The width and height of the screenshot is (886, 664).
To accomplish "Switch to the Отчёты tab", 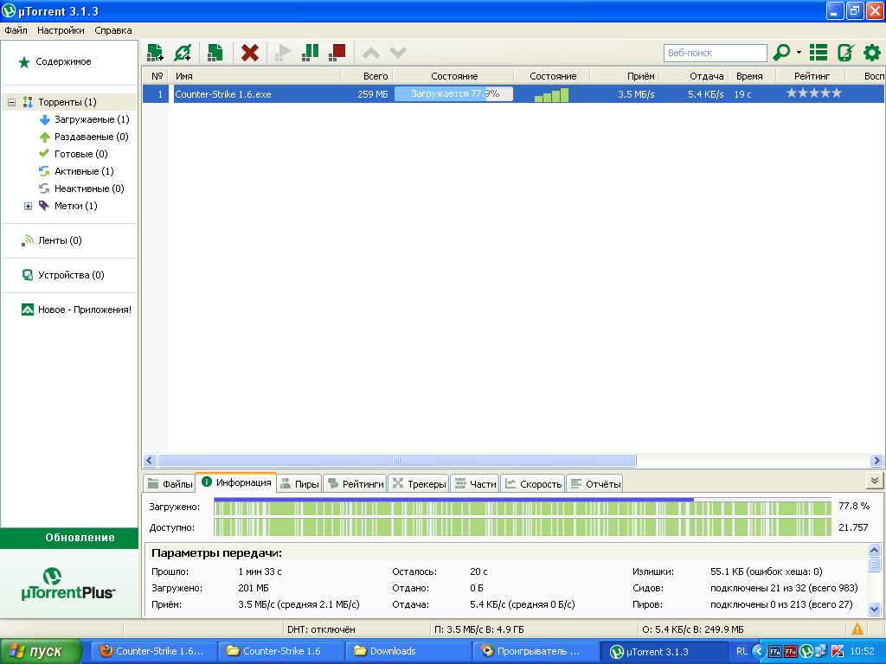I will (x=595, y=484).
